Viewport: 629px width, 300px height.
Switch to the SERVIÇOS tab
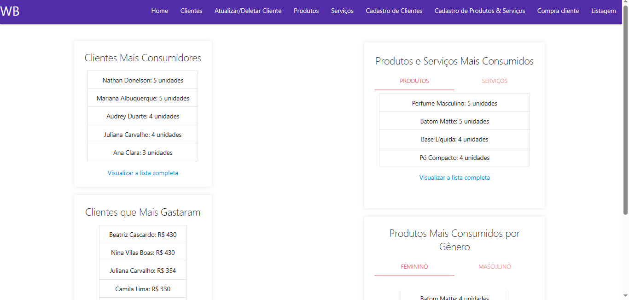pos(495,81)
